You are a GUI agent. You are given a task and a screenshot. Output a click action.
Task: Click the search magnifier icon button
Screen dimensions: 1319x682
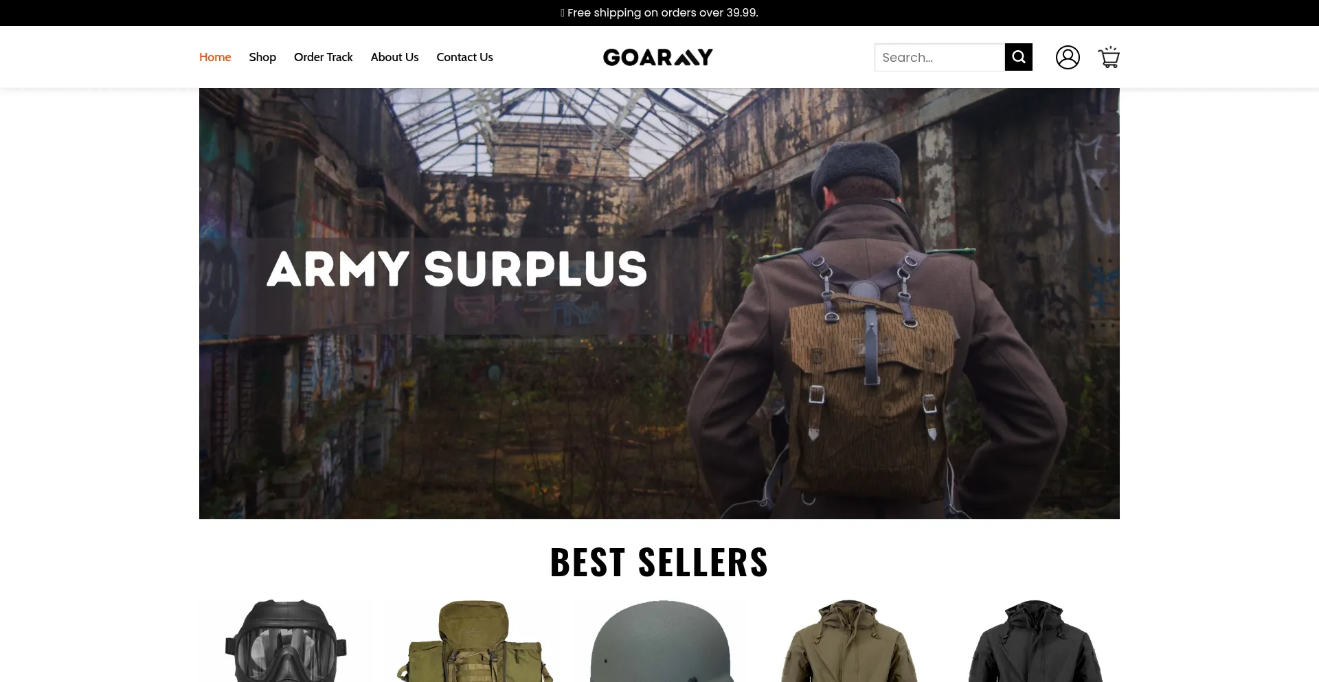click(1018, 57)
